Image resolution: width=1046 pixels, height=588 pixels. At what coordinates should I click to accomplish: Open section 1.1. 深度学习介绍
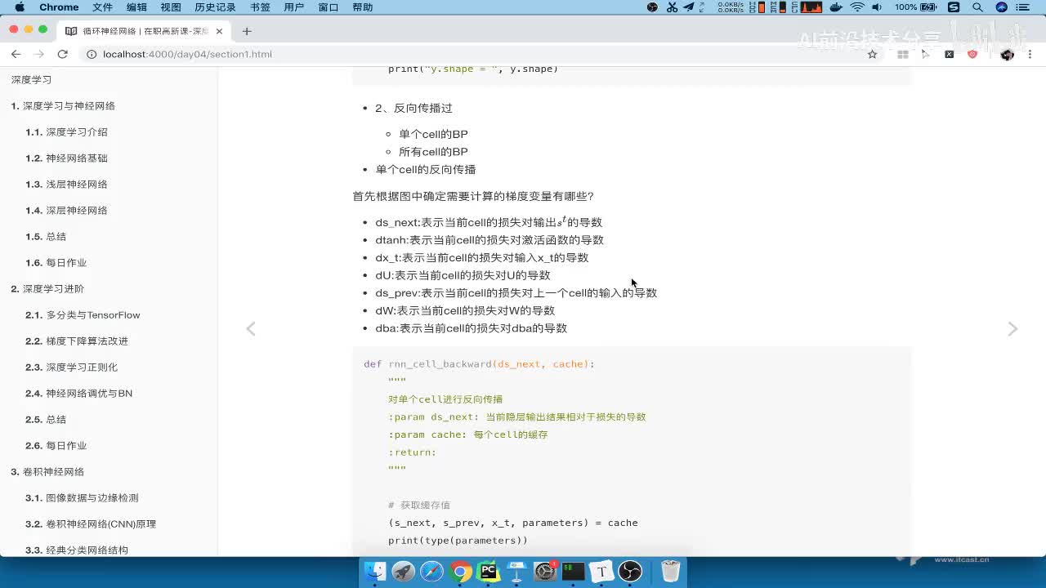pos(66,132)
